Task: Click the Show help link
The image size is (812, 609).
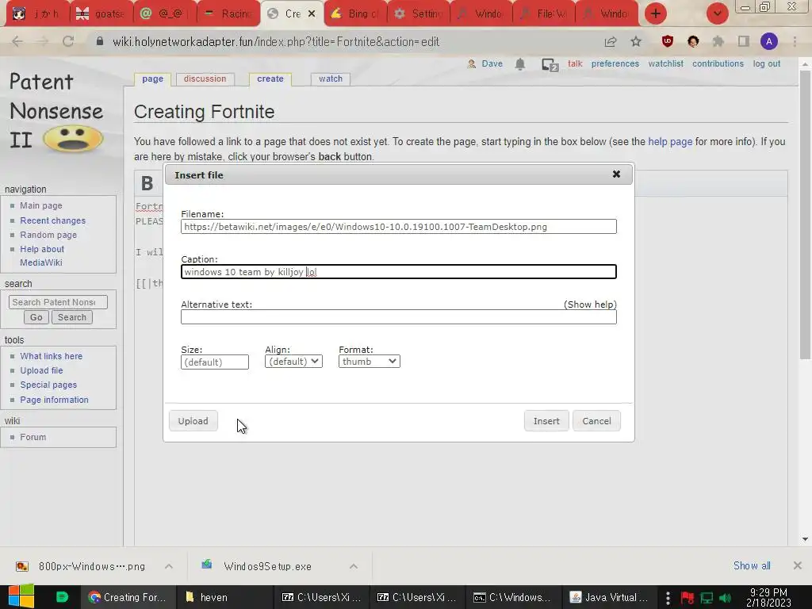Action: (590, 304)
